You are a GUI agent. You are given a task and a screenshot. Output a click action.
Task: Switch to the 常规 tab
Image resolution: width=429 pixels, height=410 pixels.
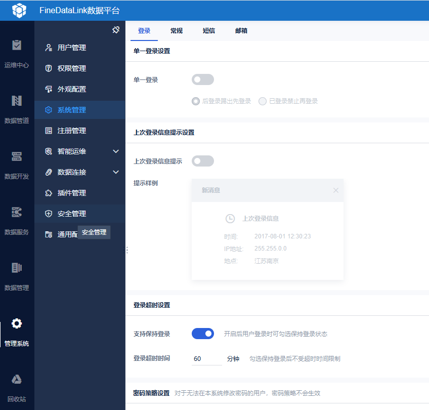click(x=177, y=31)
